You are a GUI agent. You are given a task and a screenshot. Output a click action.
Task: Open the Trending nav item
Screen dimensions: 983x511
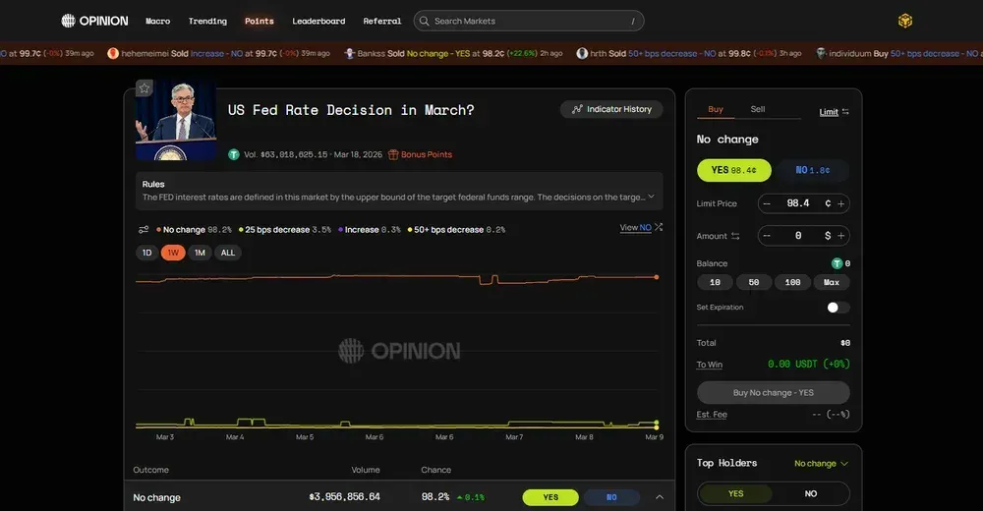point(207,21)
